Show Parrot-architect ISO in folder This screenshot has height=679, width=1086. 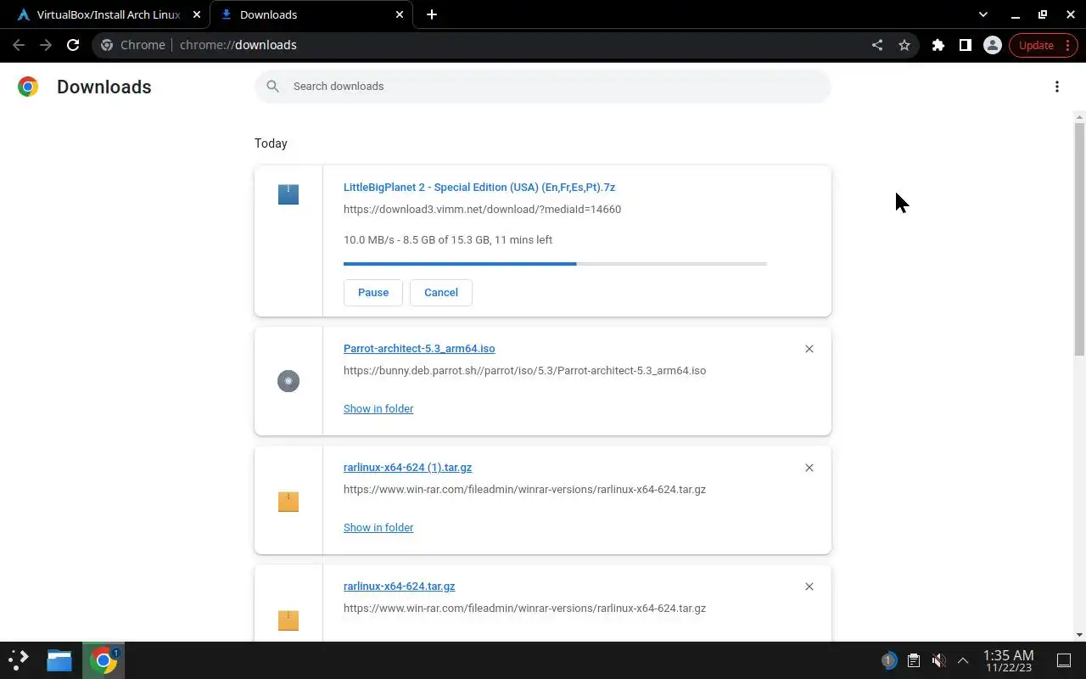378,409
